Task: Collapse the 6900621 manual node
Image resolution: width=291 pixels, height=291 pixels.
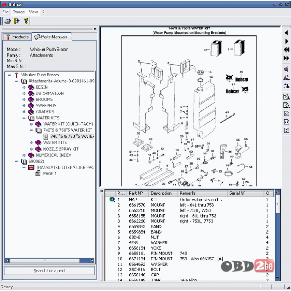Action: (17, 162)
